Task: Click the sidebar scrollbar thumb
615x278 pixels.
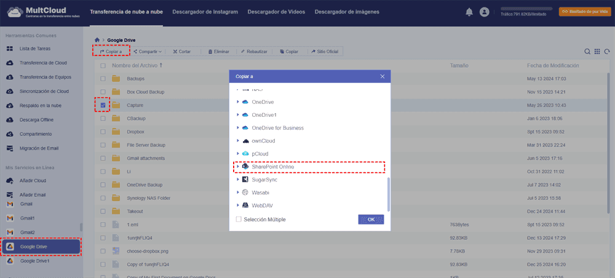Action: tap(81, 227)
